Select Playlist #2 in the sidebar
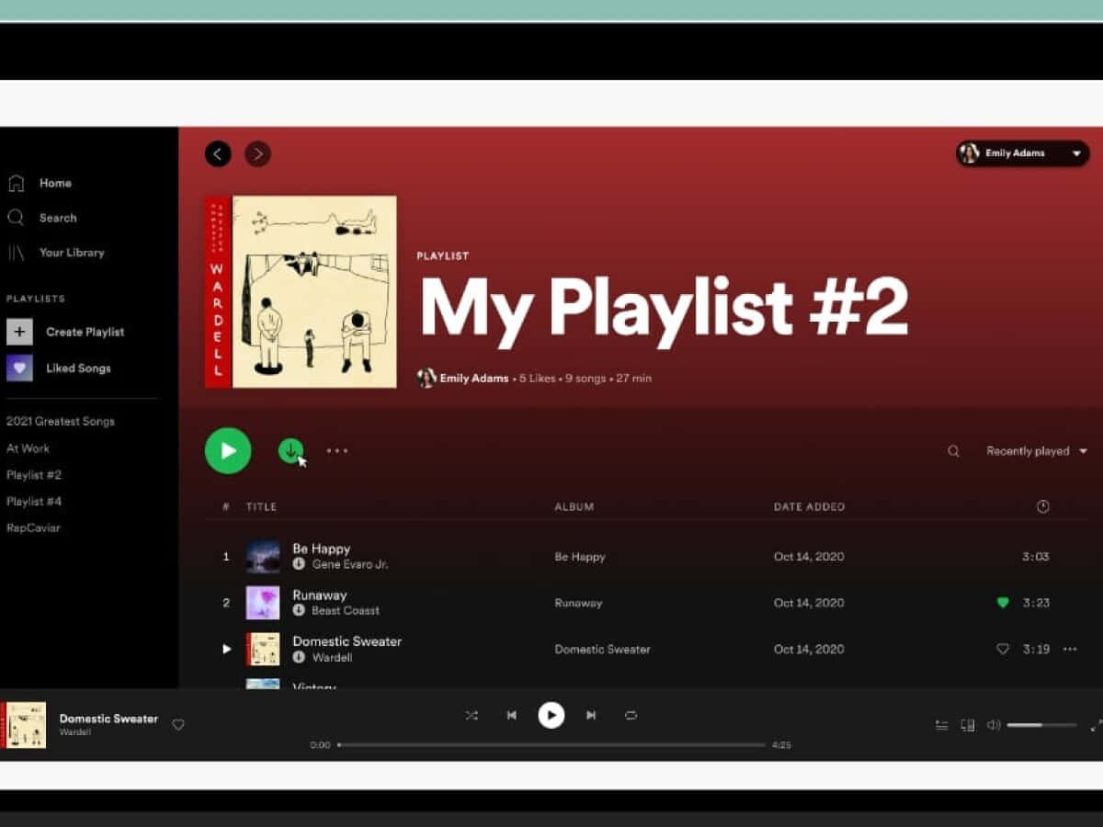The height and width of the screenshot is (827, 1103). (x=34, y=475)
